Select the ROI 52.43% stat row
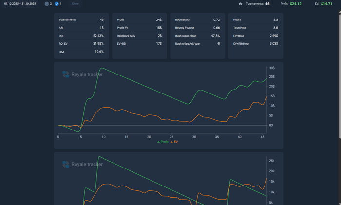Image resolution: width=341 pixels, height=205 pixels. coord(81,36)
